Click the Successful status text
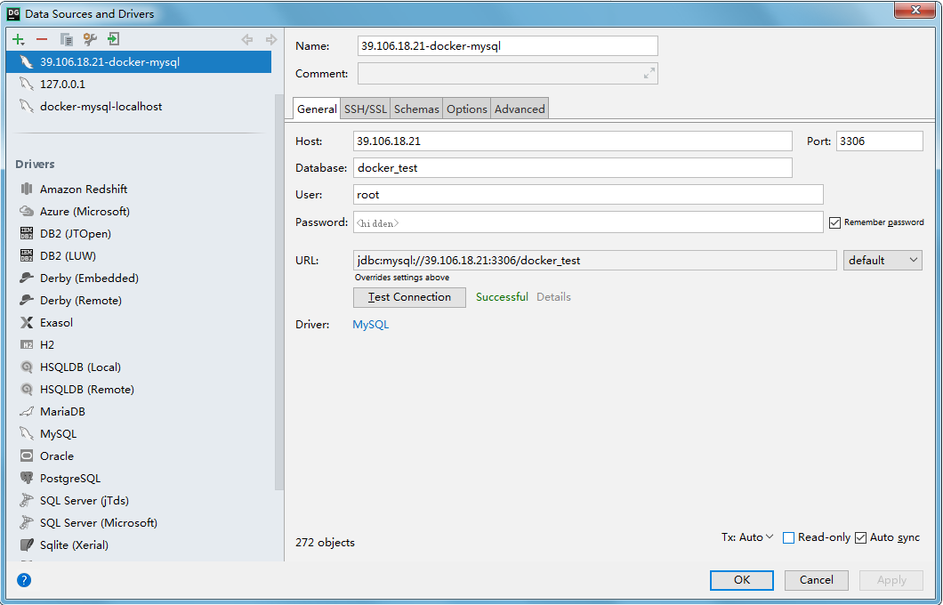943x605 pixels. (x=502, y=297)
